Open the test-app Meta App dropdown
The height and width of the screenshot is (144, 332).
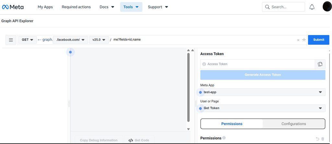tap(263, 92)
